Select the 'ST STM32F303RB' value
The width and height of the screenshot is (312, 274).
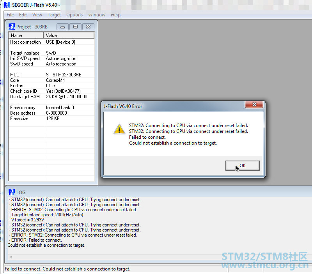64,75
